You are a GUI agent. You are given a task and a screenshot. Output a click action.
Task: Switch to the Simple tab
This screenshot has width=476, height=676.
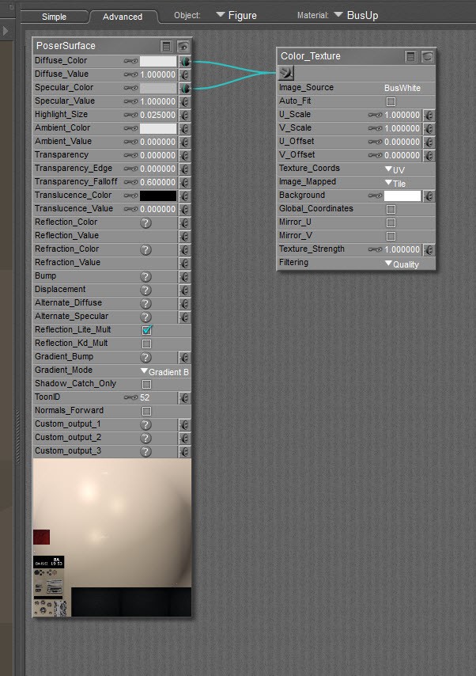pyautogui.click(x=54, y=17)
